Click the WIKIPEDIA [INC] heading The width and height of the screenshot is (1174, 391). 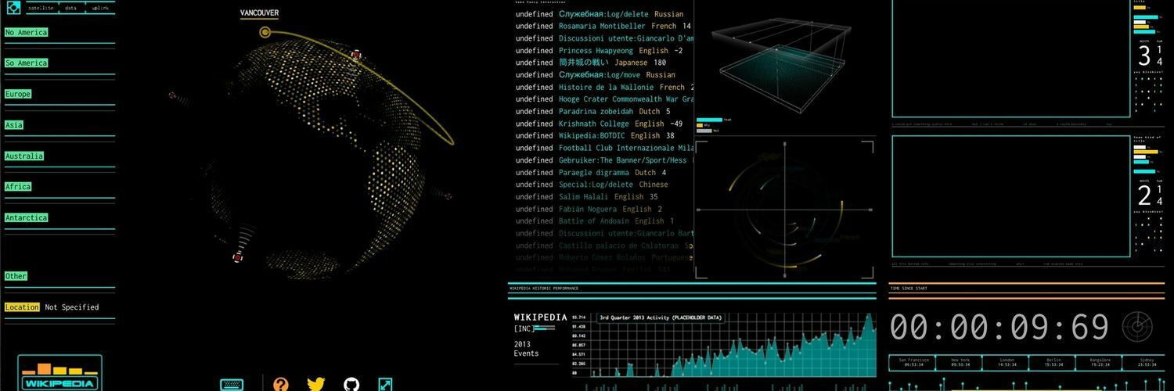tap(541, 322)
